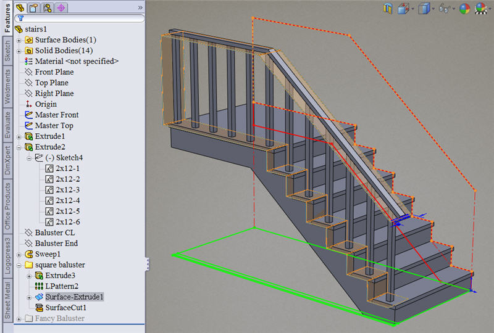Select the 2x12-4 block
494x333 pixels.
coord(68,200)
